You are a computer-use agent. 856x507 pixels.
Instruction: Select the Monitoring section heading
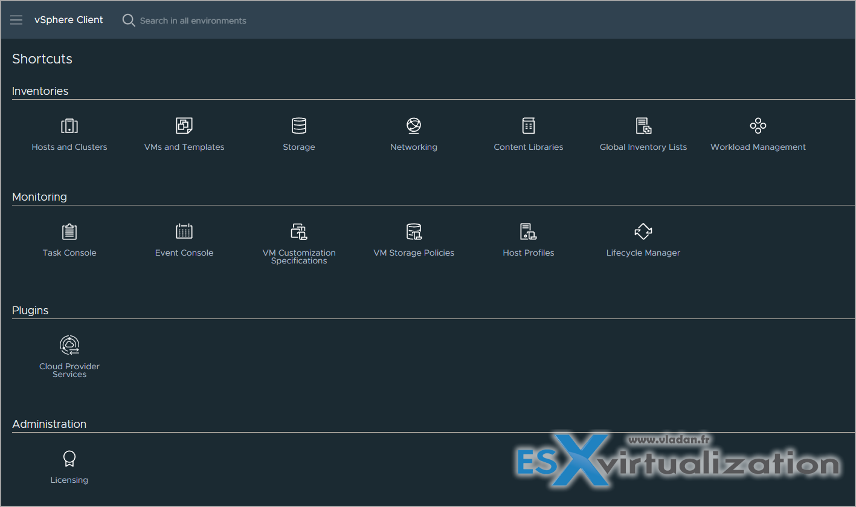tap(39, 197)
